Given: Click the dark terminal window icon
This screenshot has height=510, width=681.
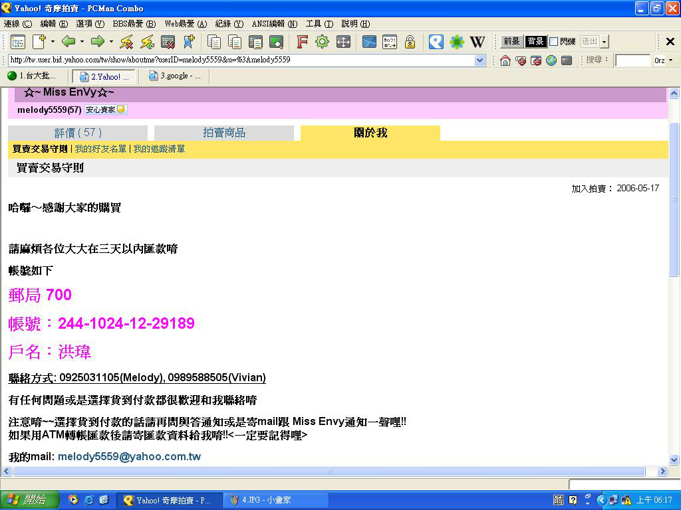Looking at the screenshot, I should click(x=567, y=60).
